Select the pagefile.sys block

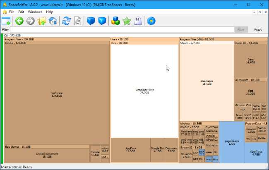231,142
